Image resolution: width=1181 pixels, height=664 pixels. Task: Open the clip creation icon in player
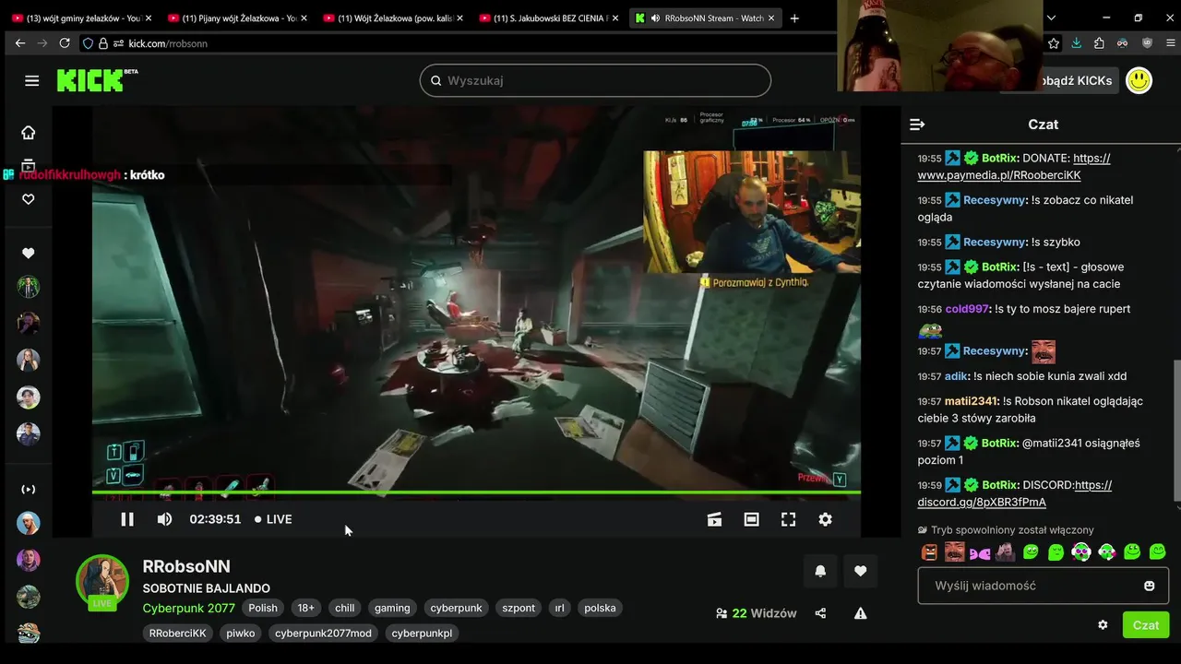coord(714,519)
